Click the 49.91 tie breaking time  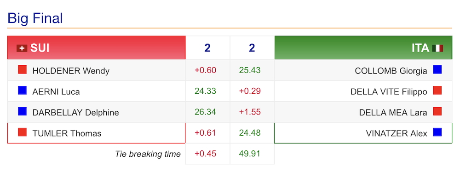250,154
